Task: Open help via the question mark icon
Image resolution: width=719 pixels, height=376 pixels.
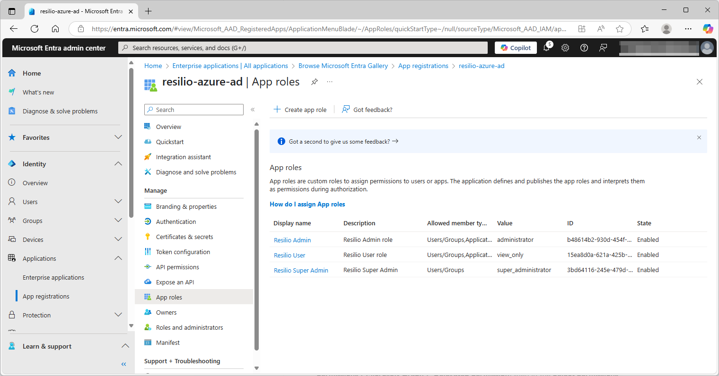Action: pyautogui.click(x=584, y=47)
